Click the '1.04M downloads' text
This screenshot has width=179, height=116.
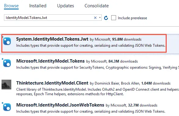(x=156, y=83)
